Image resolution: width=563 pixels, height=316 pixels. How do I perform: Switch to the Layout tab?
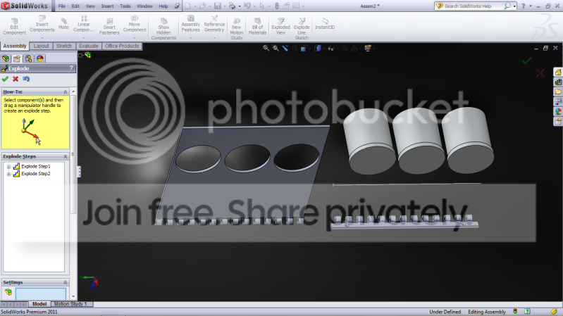pos(41,46)
